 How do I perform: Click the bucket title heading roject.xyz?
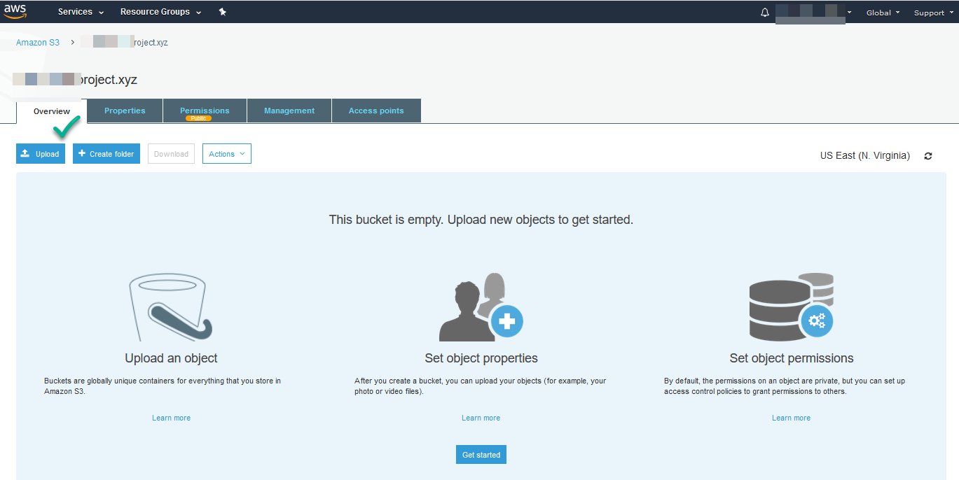pos(75,80)
